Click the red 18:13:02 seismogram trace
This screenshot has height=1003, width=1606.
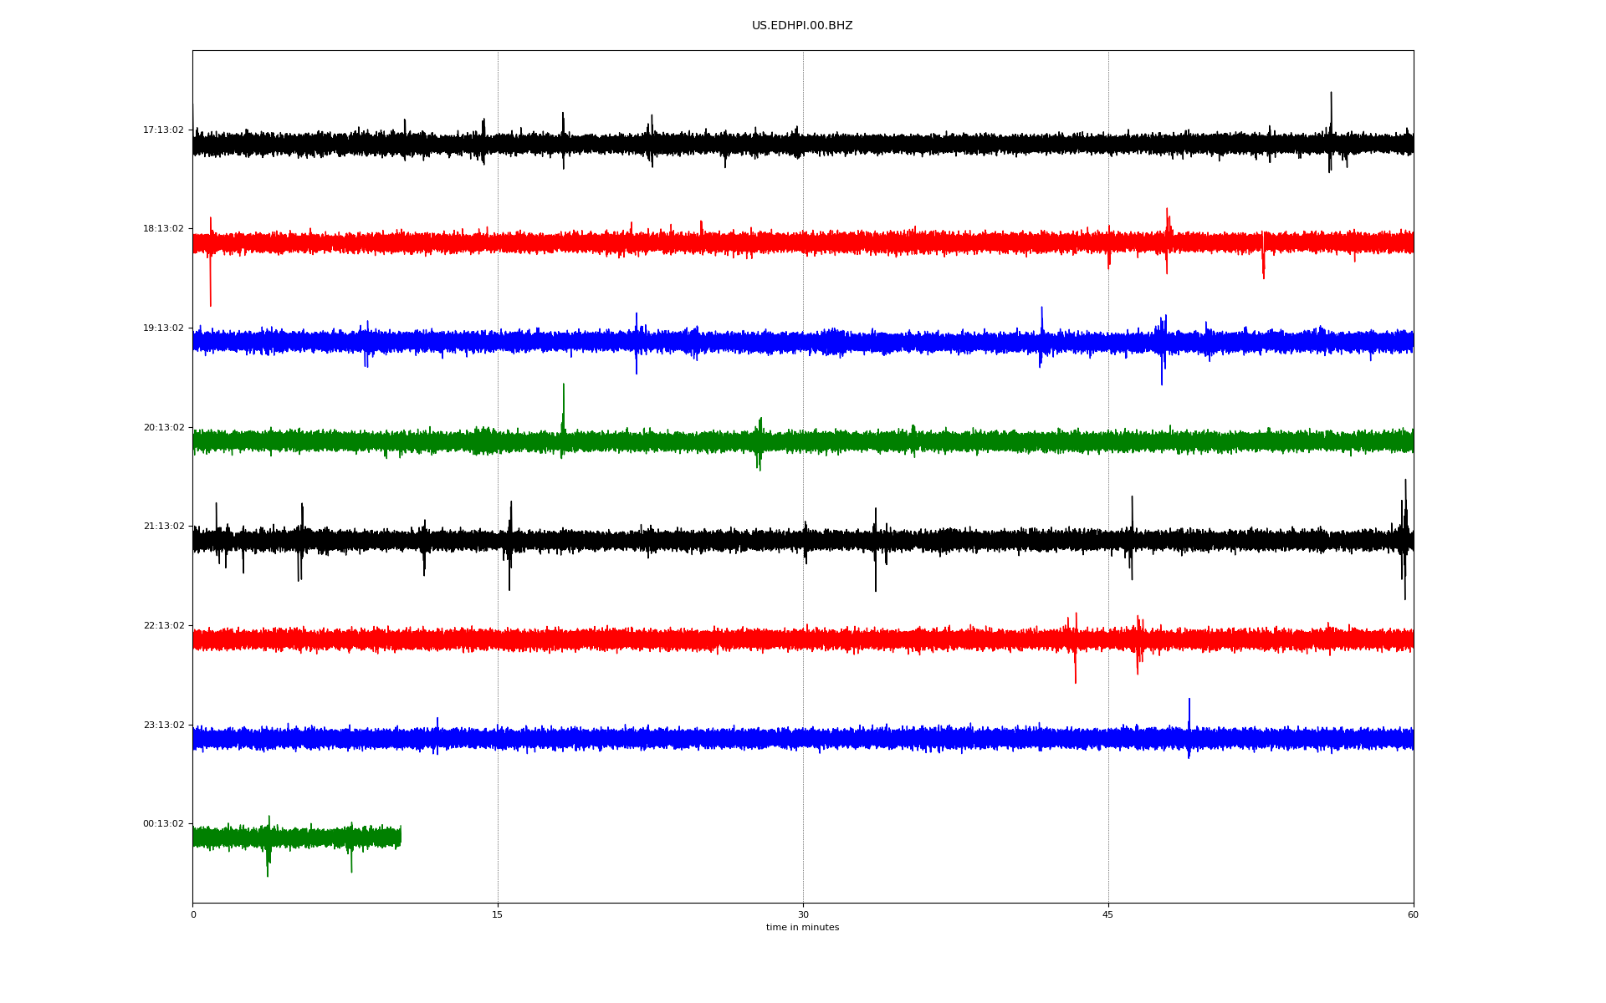(803, 242)
